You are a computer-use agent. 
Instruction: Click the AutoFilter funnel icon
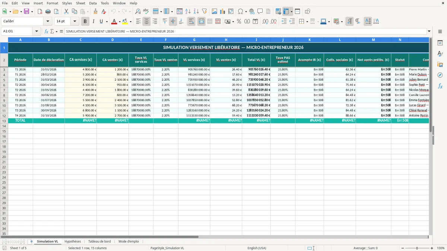204,12
